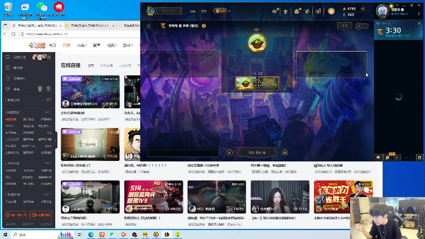425x239 pixels.
Task: Reload the Douyu browser page
Action: coord(13,34)
